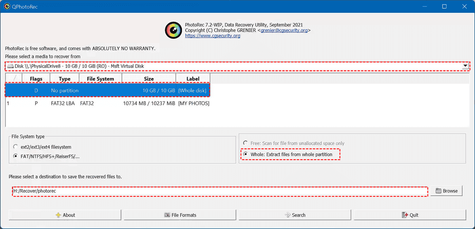Image resolution: width=475 pixels, height=229 pixels.
Task: Click the folder icon on Browse button
Action: (438, 191)
